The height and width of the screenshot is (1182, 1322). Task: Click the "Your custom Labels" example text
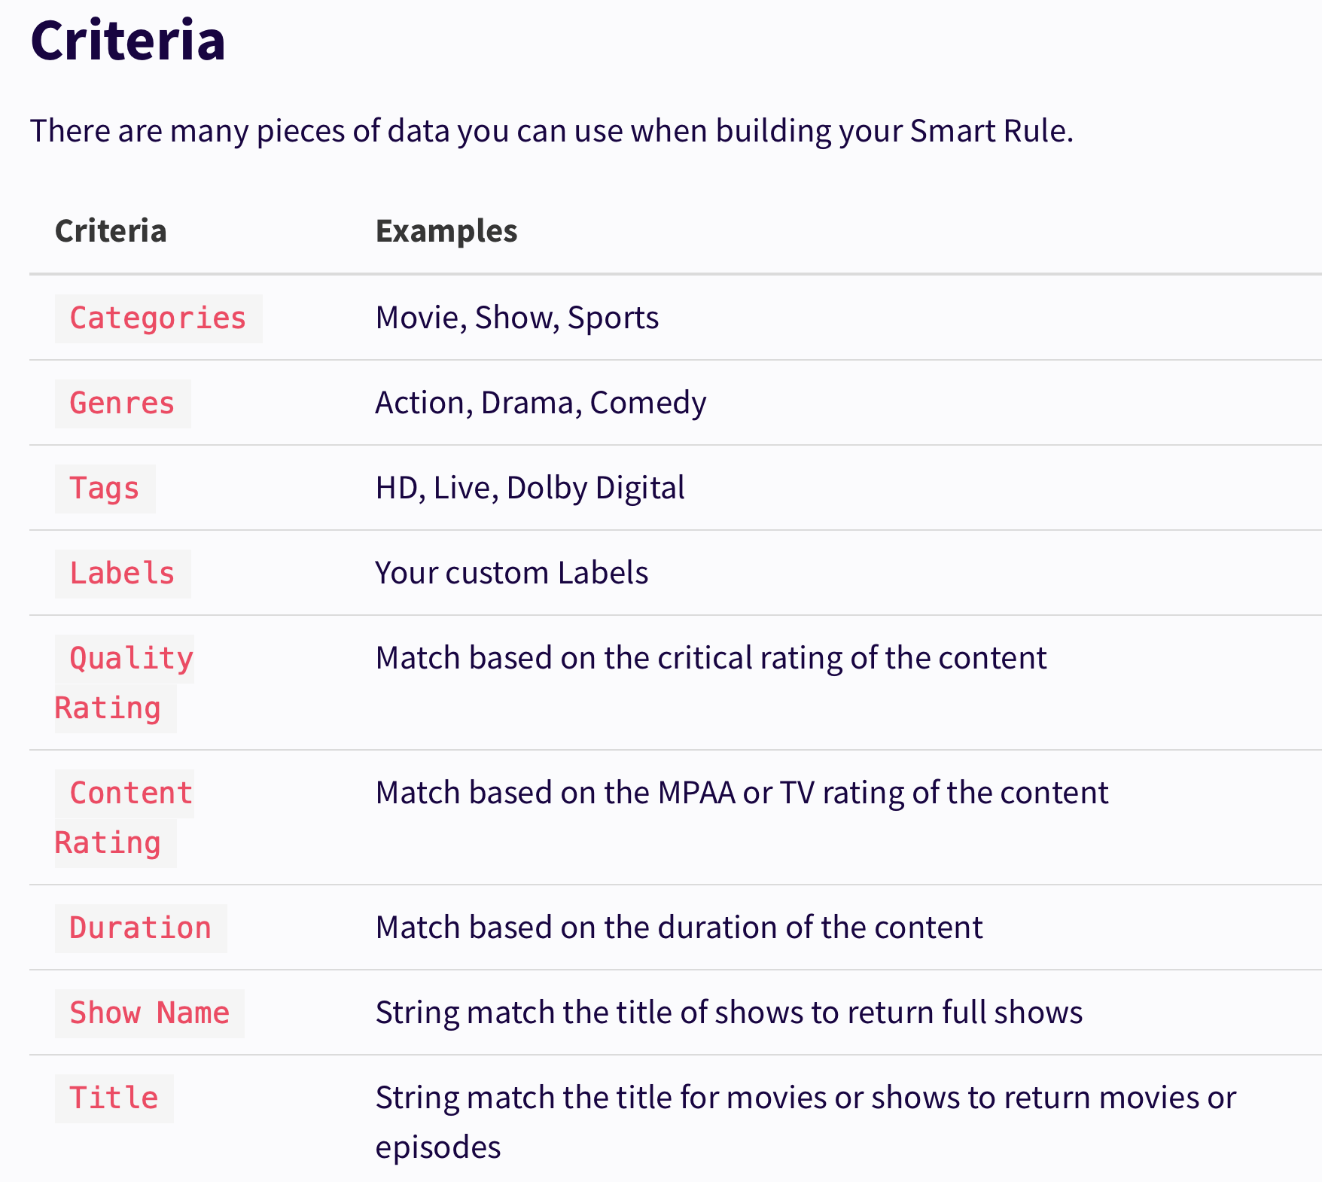click(x=511, y=573)
